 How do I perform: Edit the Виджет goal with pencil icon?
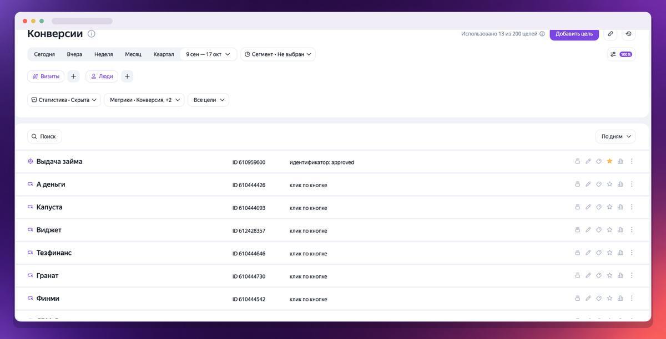coord(588,230)
